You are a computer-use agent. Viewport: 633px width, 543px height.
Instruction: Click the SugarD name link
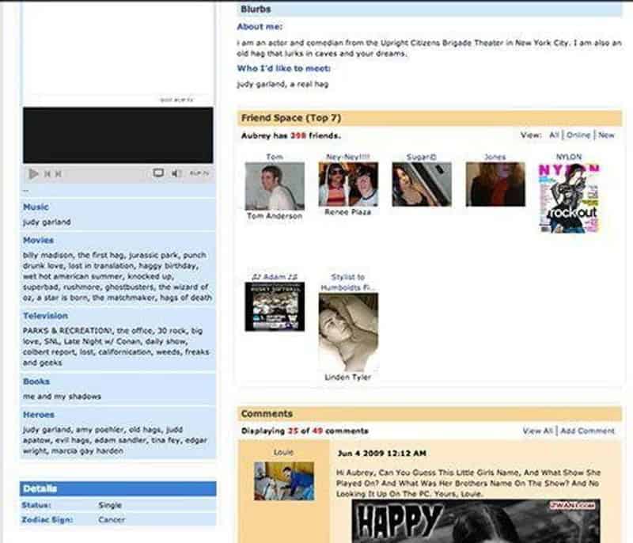pos(422,157)
